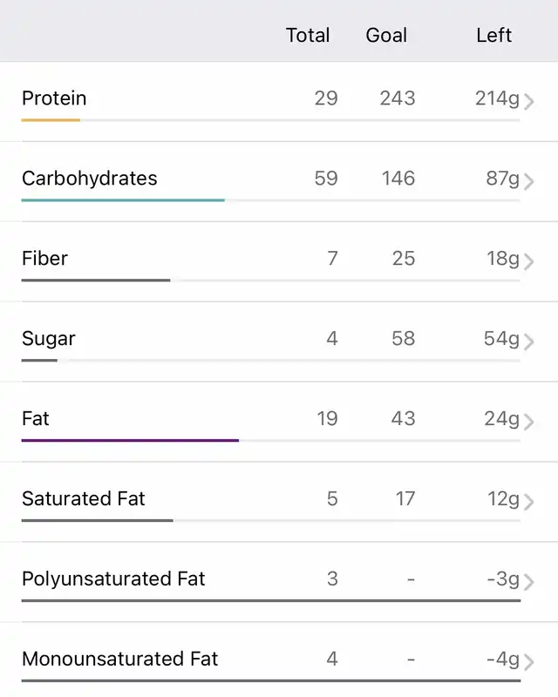Click the Polyunsaturated Fat chevron arrow
The image size is (558, 697).
pyautogui.click(x=529, y=582)
